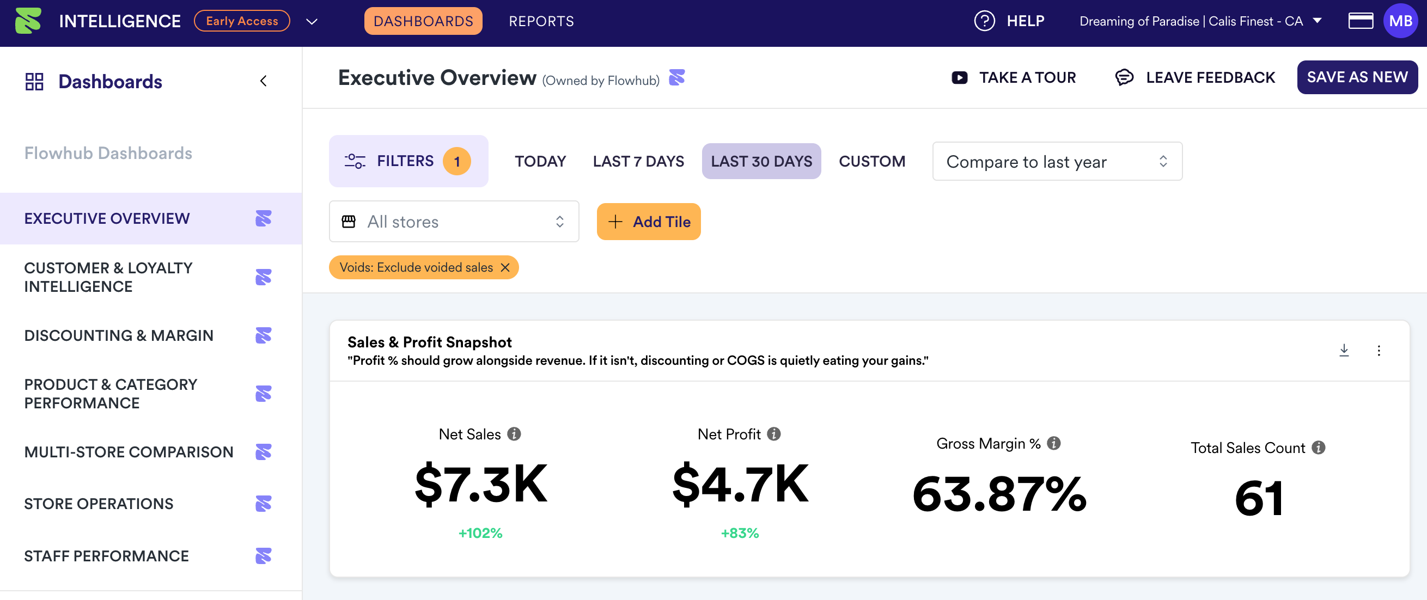This screenshot has height=600, width=1427.
Task: Click the Net Sales info icon
Action: (x=514, y=434)
